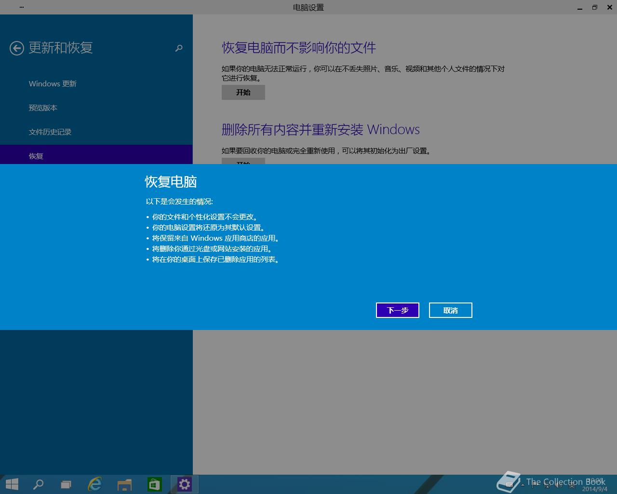The image size is (617, 494).
Task: Open the Action Center flag icon
Action: click(x=535, y=484)
